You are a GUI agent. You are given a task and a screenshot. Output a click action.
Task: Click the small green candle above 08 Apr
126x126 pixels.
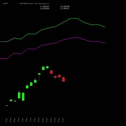pyautogui.click(x=11, y=100)
